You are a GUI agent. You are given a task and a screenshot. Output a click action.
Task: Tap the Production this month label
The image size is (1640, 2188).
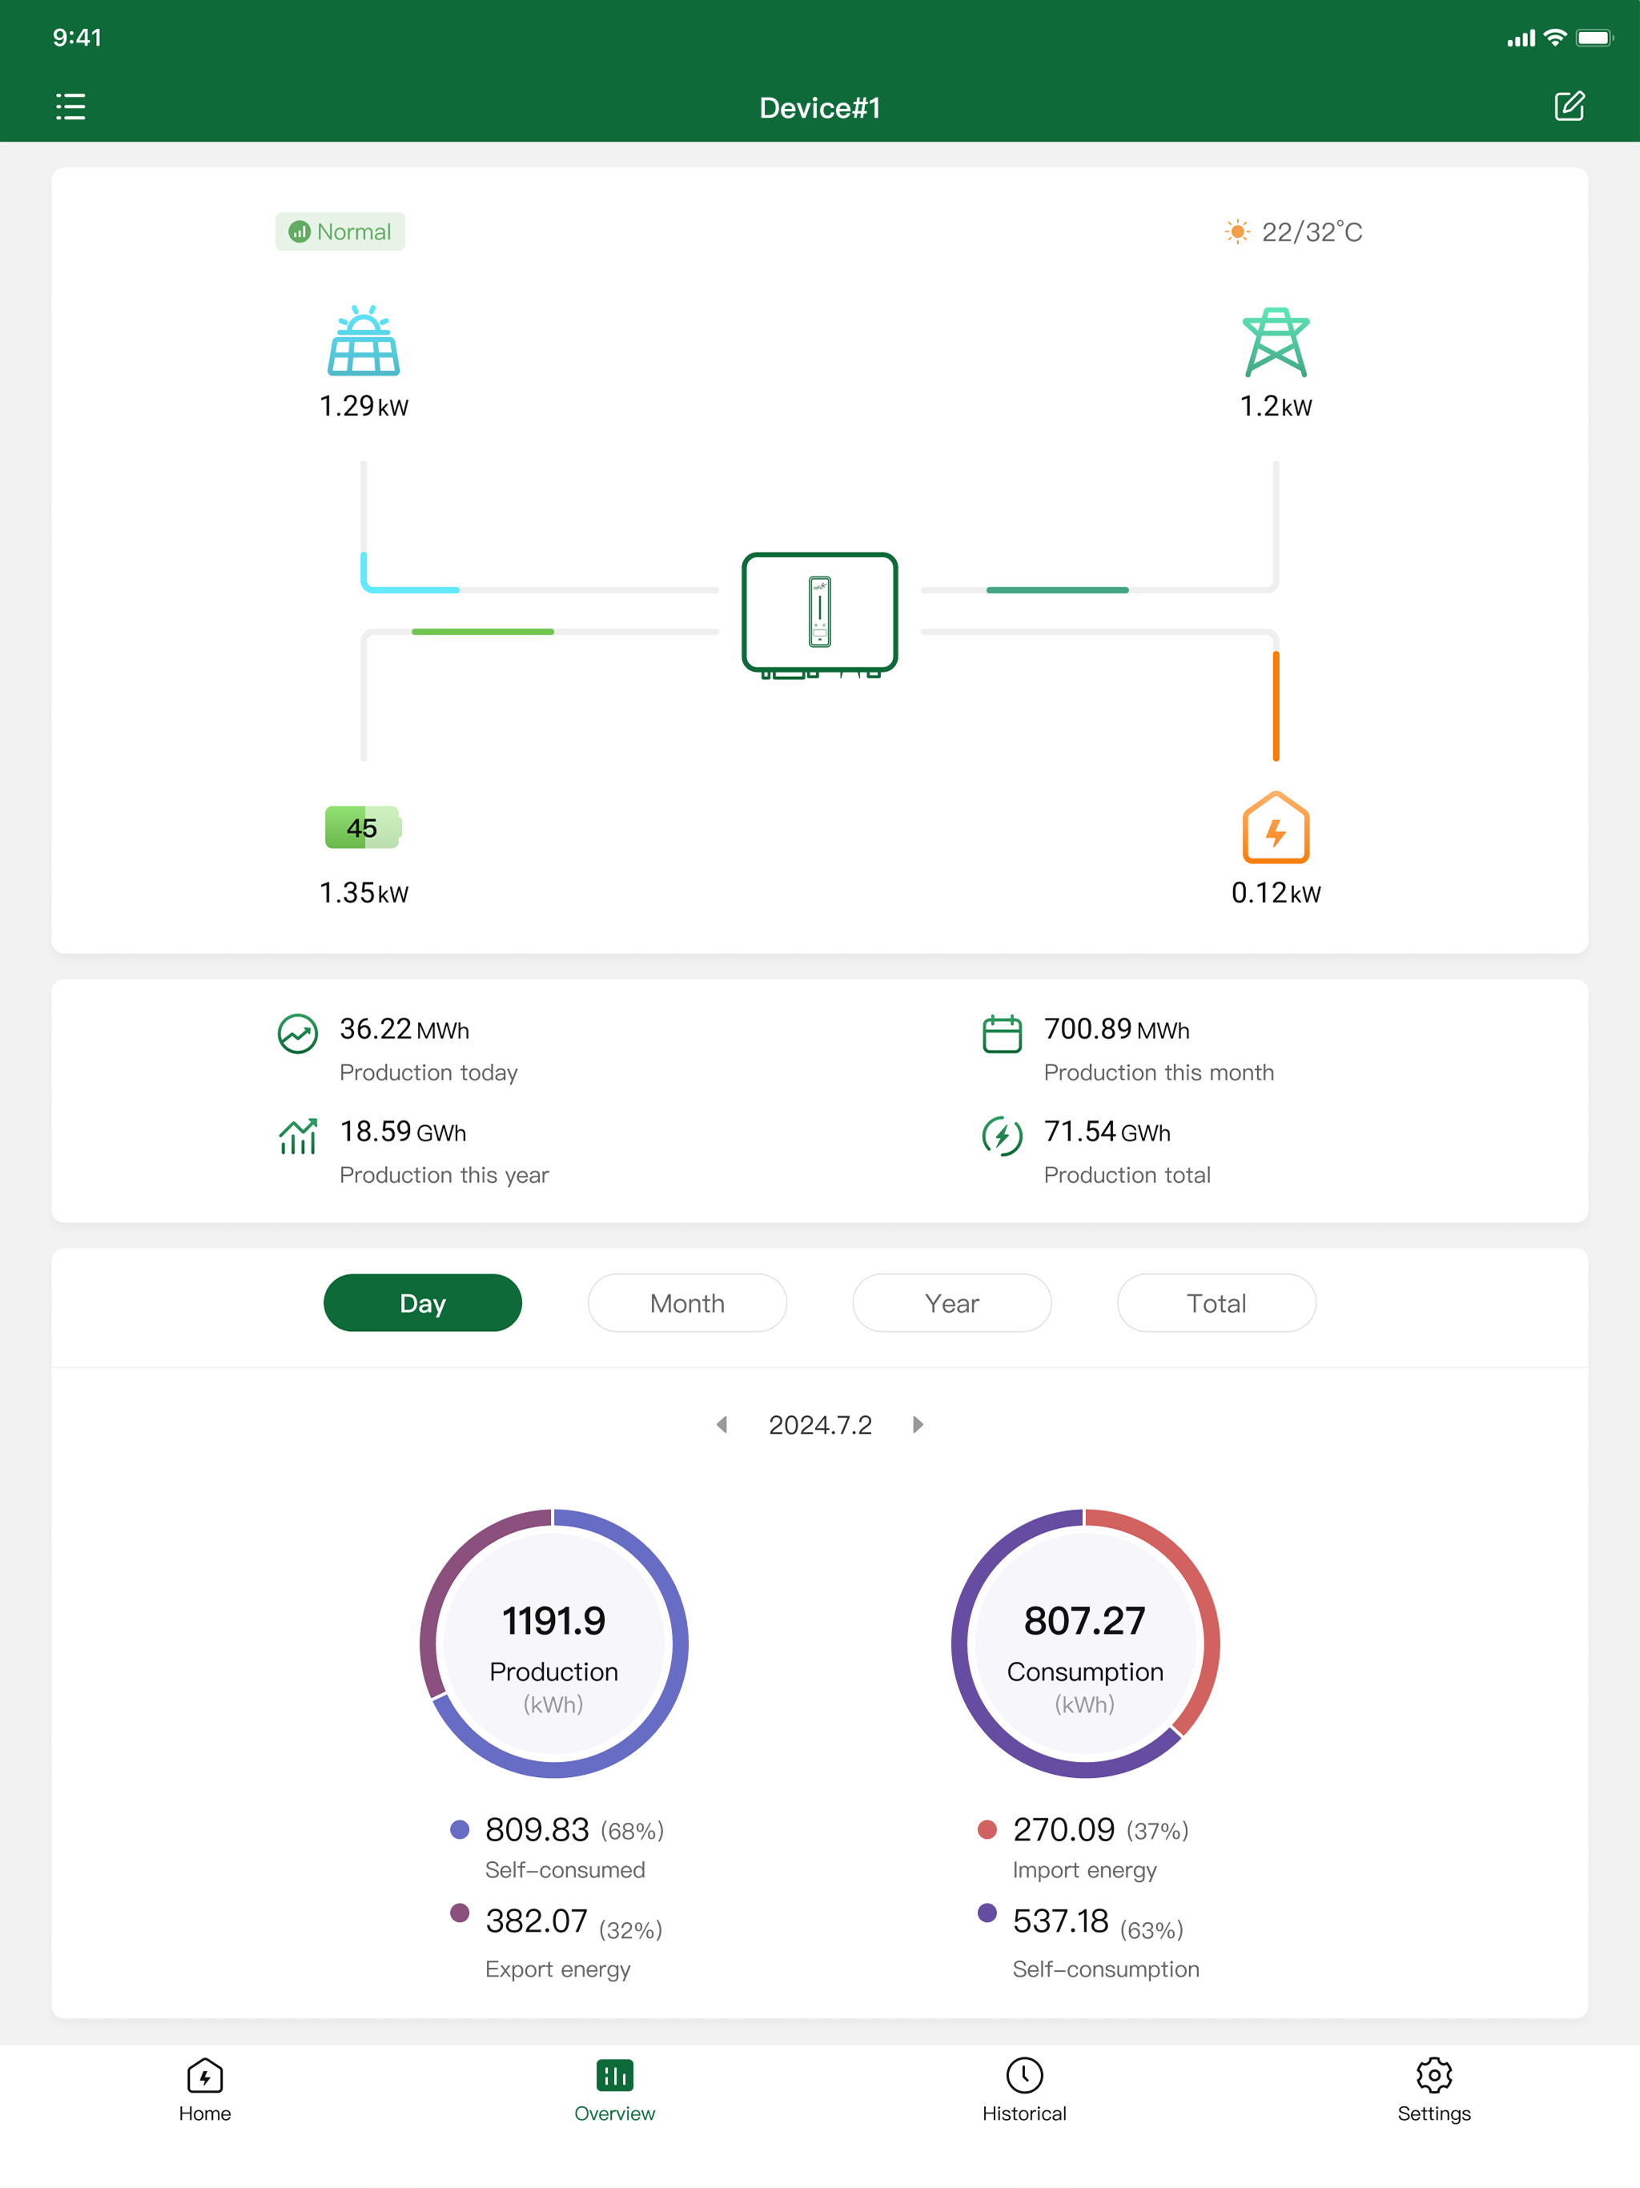[1158, 1072]
